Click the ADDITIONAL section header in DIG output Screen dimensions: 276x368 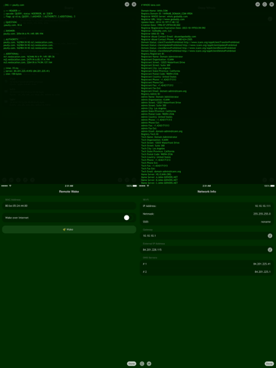click(x=11, y=54)
